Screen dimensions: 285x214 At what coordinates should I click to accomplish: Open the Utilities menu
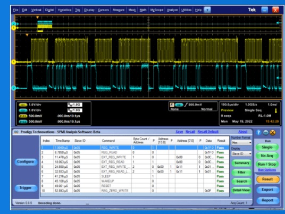(186, 10)
